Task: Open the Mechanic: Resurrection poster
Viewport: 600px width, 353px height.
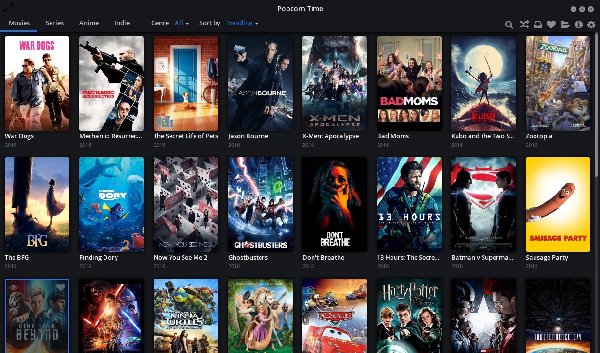Action: [112, 83]
